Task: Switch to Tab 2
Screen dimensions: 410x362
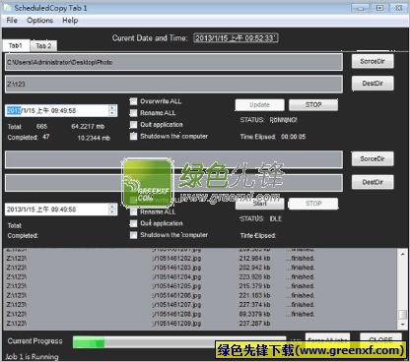Action: point(43,46)
